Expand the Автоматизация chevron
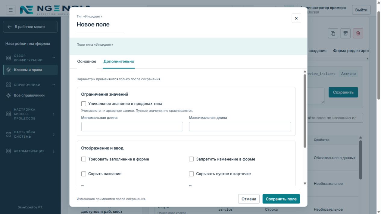Screen dimensions: 381x214 pyautogui.click(x=54, y=151)
